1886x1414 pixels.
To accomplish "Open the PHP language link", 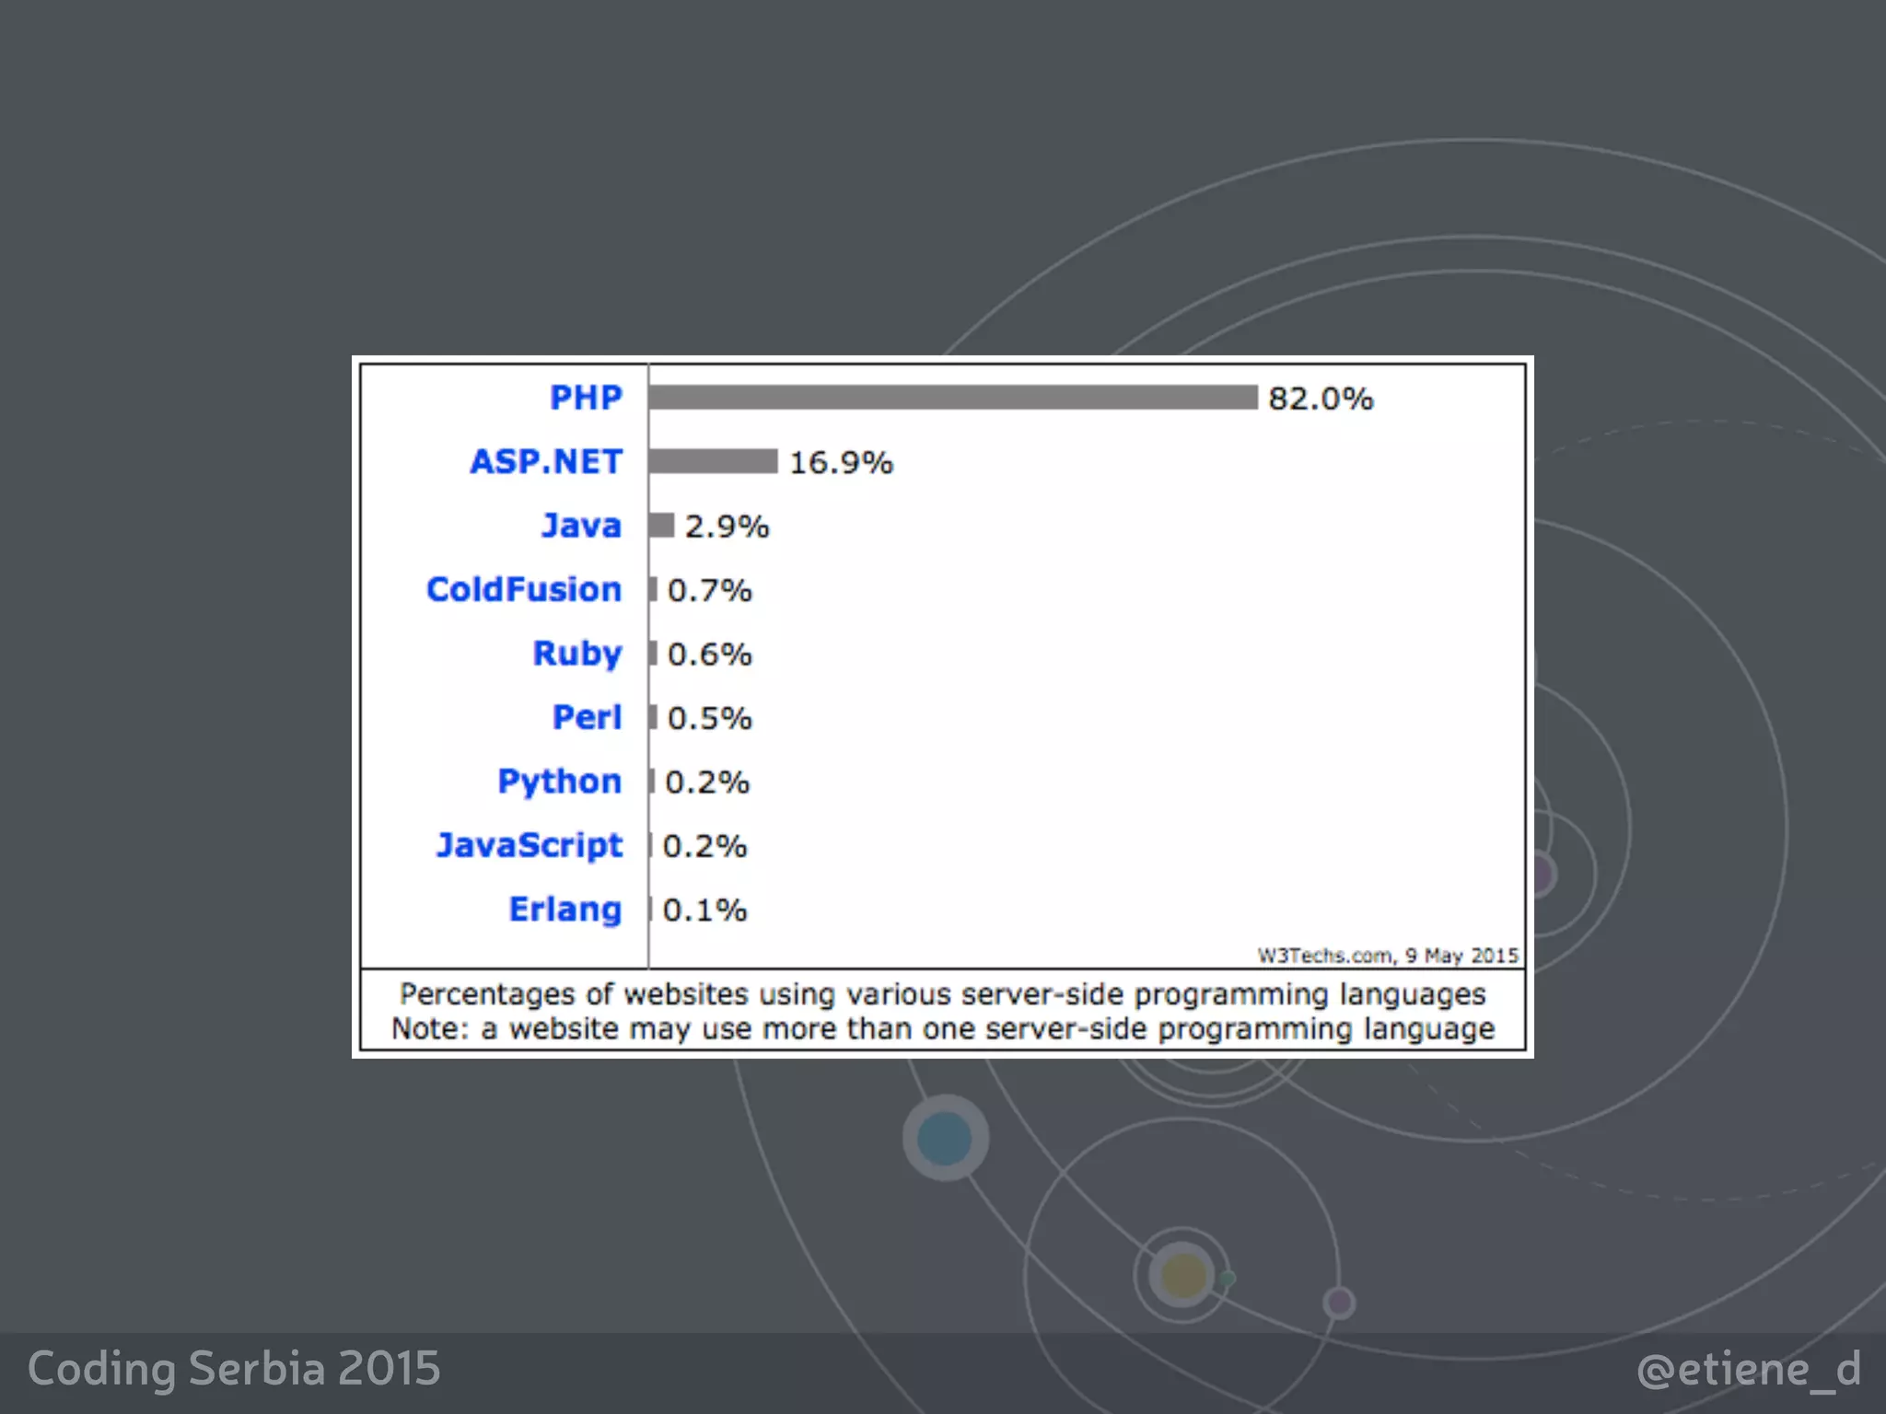I will [586, 398].
